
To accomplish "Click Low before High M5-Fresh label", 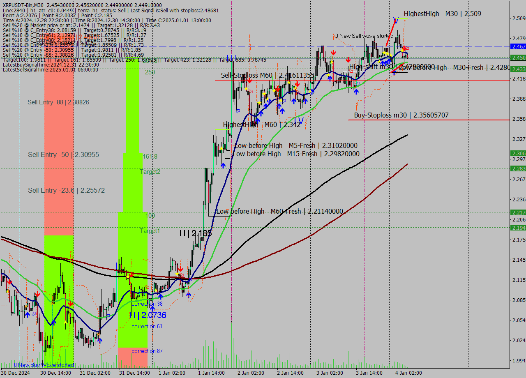I will coord(295,145).
